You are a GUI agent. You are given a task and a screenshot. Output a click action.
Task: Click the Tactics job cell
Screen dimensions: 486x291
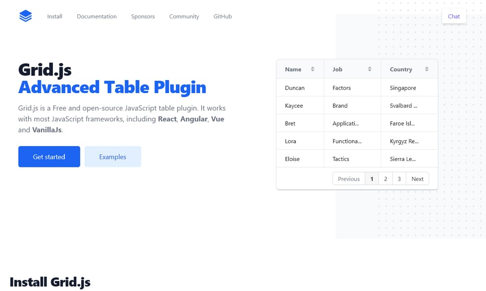click(352, 159)
